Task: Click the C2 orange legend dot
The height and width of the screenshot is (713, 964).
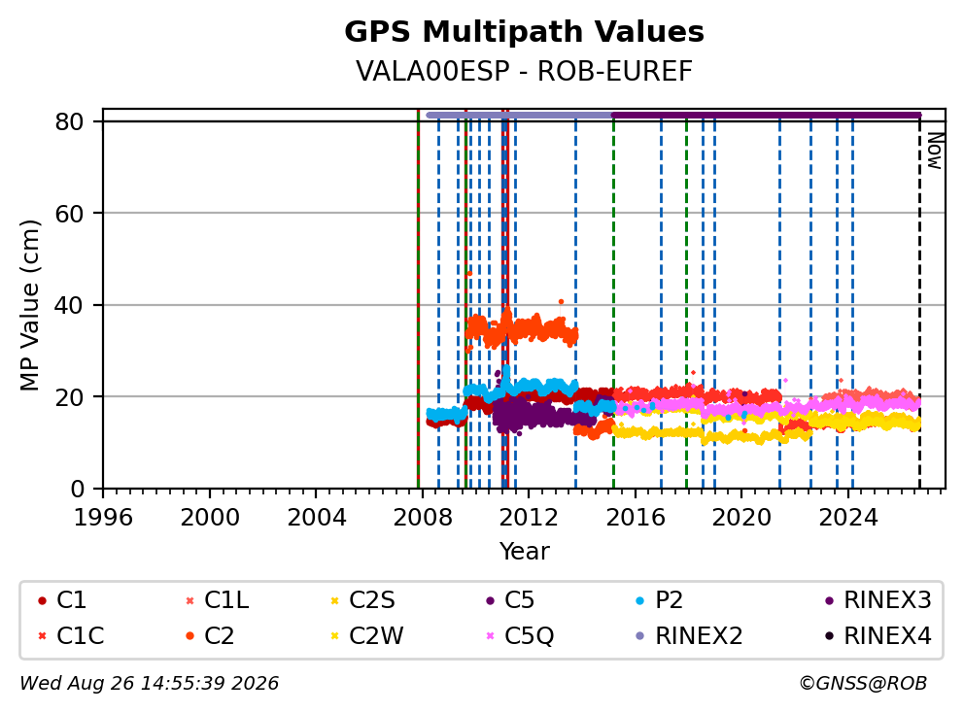Action: tap(189, 636)
